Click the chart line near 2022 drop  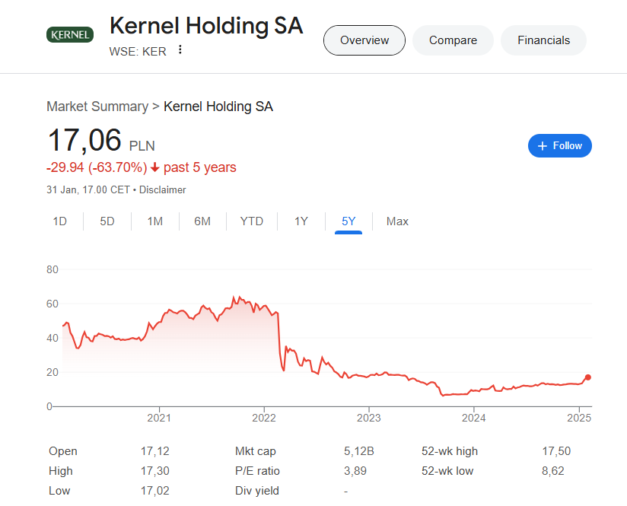(x=279, y=335)
